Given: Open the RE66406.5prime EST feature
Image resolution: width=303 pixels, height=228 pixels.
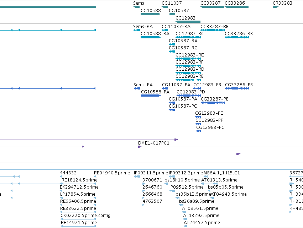Looking at the screenshot, I should 78,205.
